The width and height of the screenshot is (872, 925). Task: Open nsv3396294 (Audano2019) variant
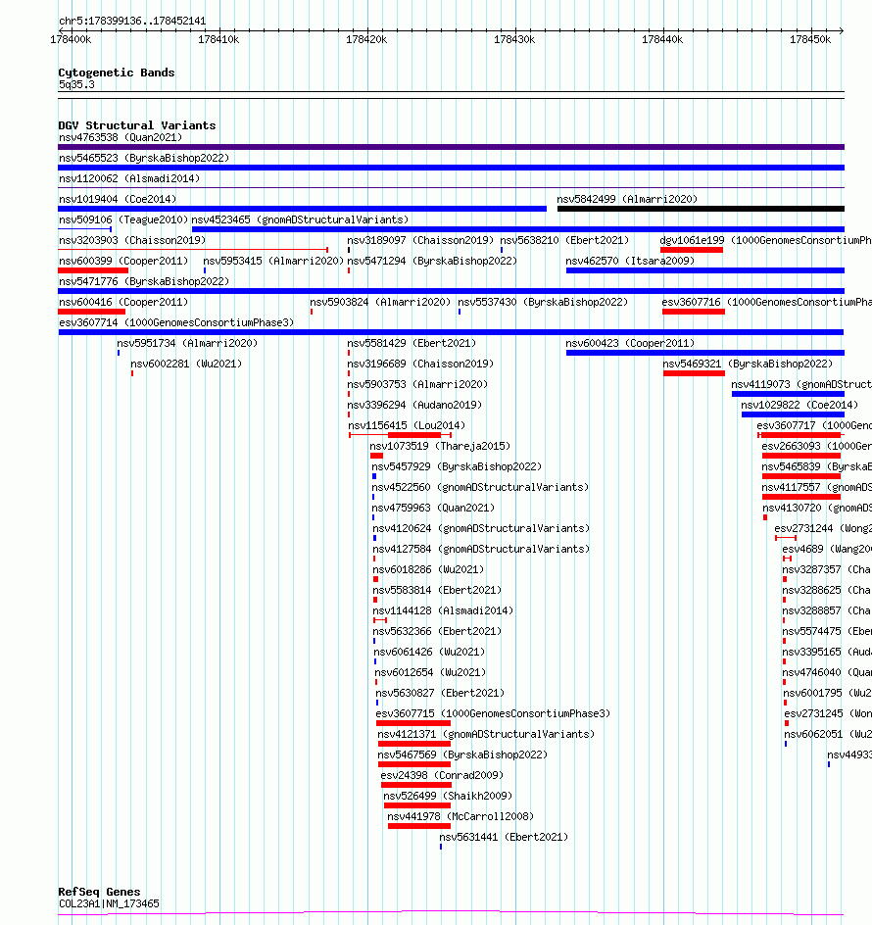414,406
